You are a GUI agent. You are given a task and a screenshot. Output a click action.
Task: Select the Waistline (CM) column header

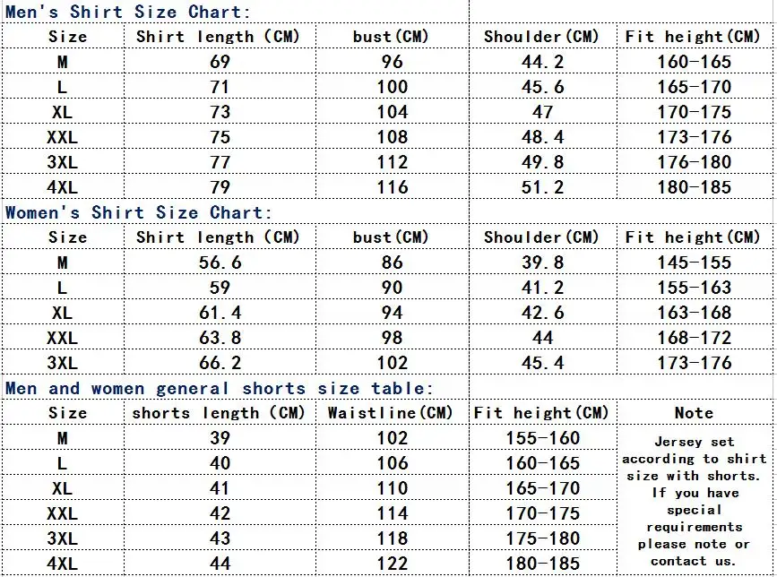[x=390, y=413]
